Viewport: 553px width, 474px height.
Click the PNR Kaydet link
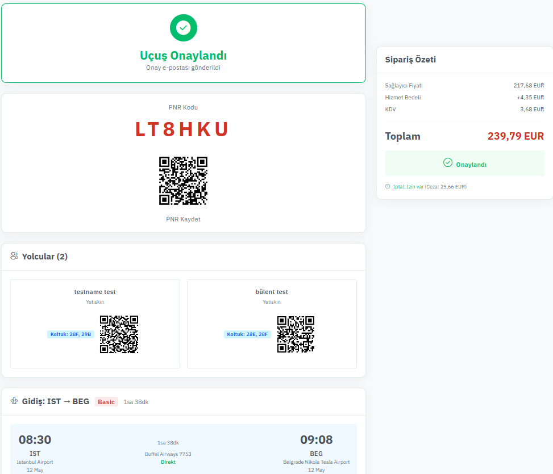tap(183, 219)
